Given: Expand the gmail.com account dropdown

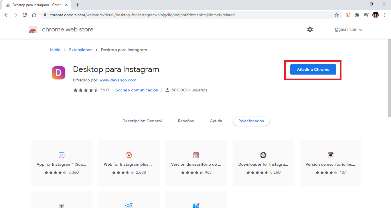Looking at the screenshot, I should coord(348,29).
